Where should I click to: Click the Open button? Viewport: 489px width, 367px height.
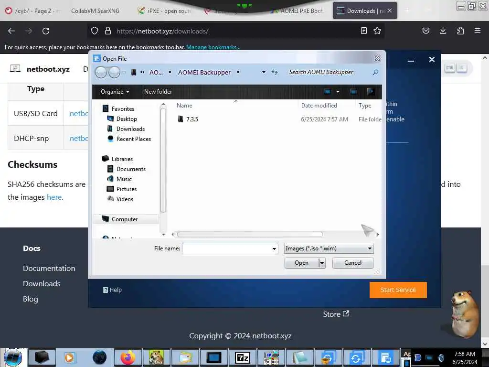[302, 263]
